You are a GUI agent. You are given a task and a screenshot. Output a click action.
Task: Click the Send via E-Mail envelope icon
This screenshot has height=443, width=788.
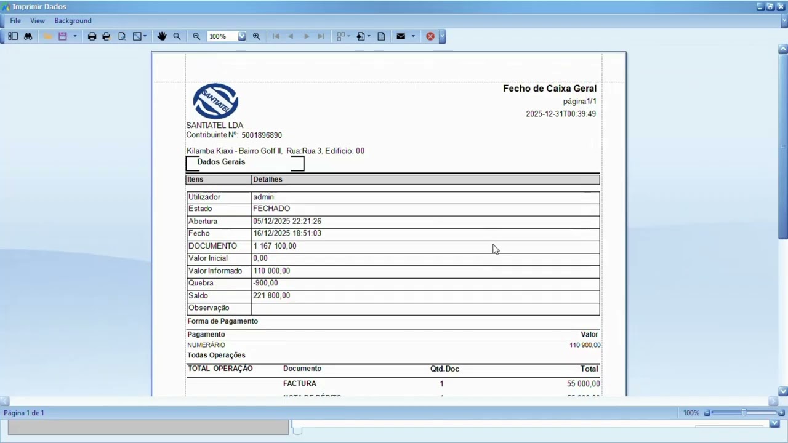(401, 36)
